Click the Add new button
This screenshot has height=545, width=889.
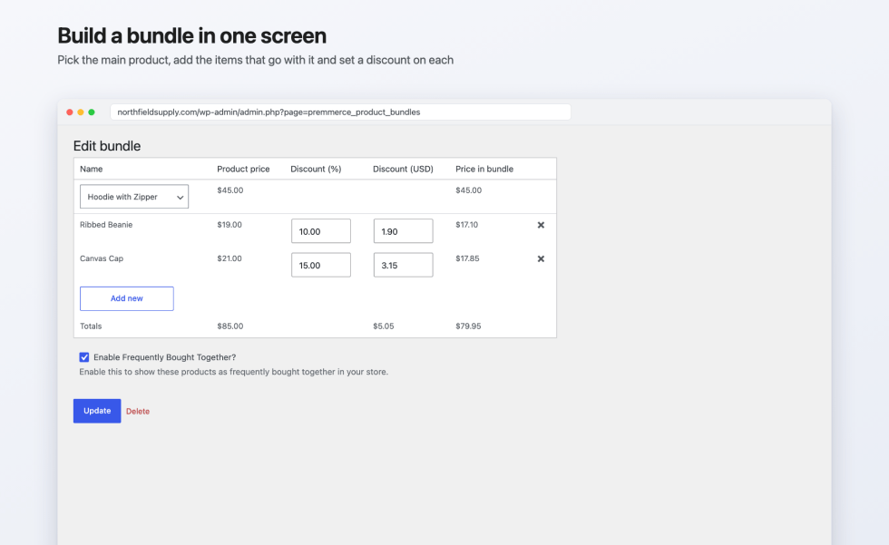coord(127,298)
